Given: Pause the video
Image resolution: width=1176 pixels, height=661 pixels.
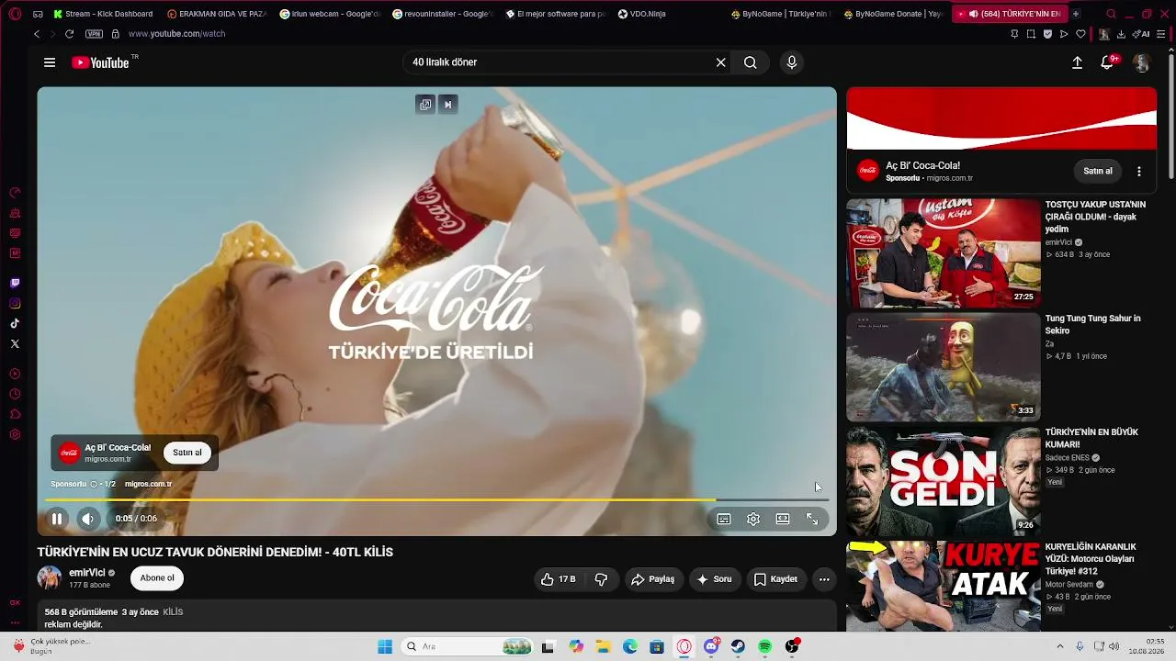Looking at the screenshot, I should pos(57,519).
